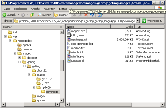This screenshot has width=166, height=108.
Task: Open the Datei menu
Action: tap(7, 9)
